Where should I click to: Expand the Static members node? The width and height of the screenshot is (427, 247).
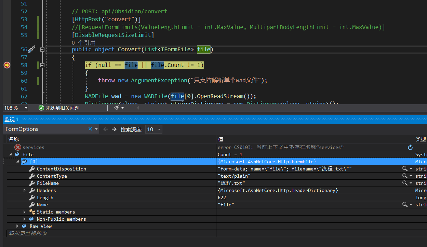[x=25, y=212]
